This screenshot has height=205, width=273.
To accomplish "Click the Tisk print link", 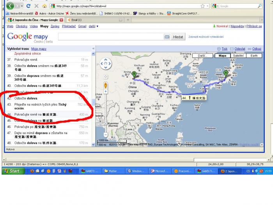I will point(224,49).
